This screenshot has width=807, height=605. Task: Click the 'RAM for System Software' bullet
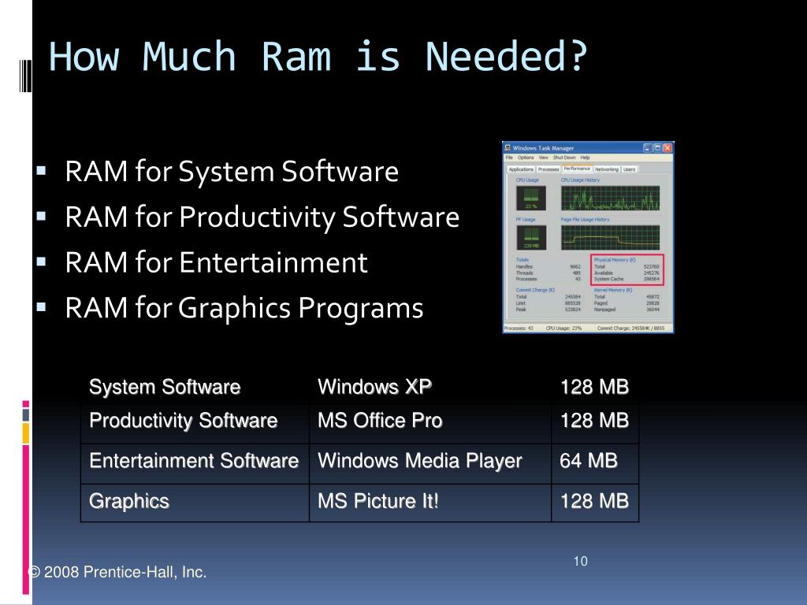click(232, 171)
